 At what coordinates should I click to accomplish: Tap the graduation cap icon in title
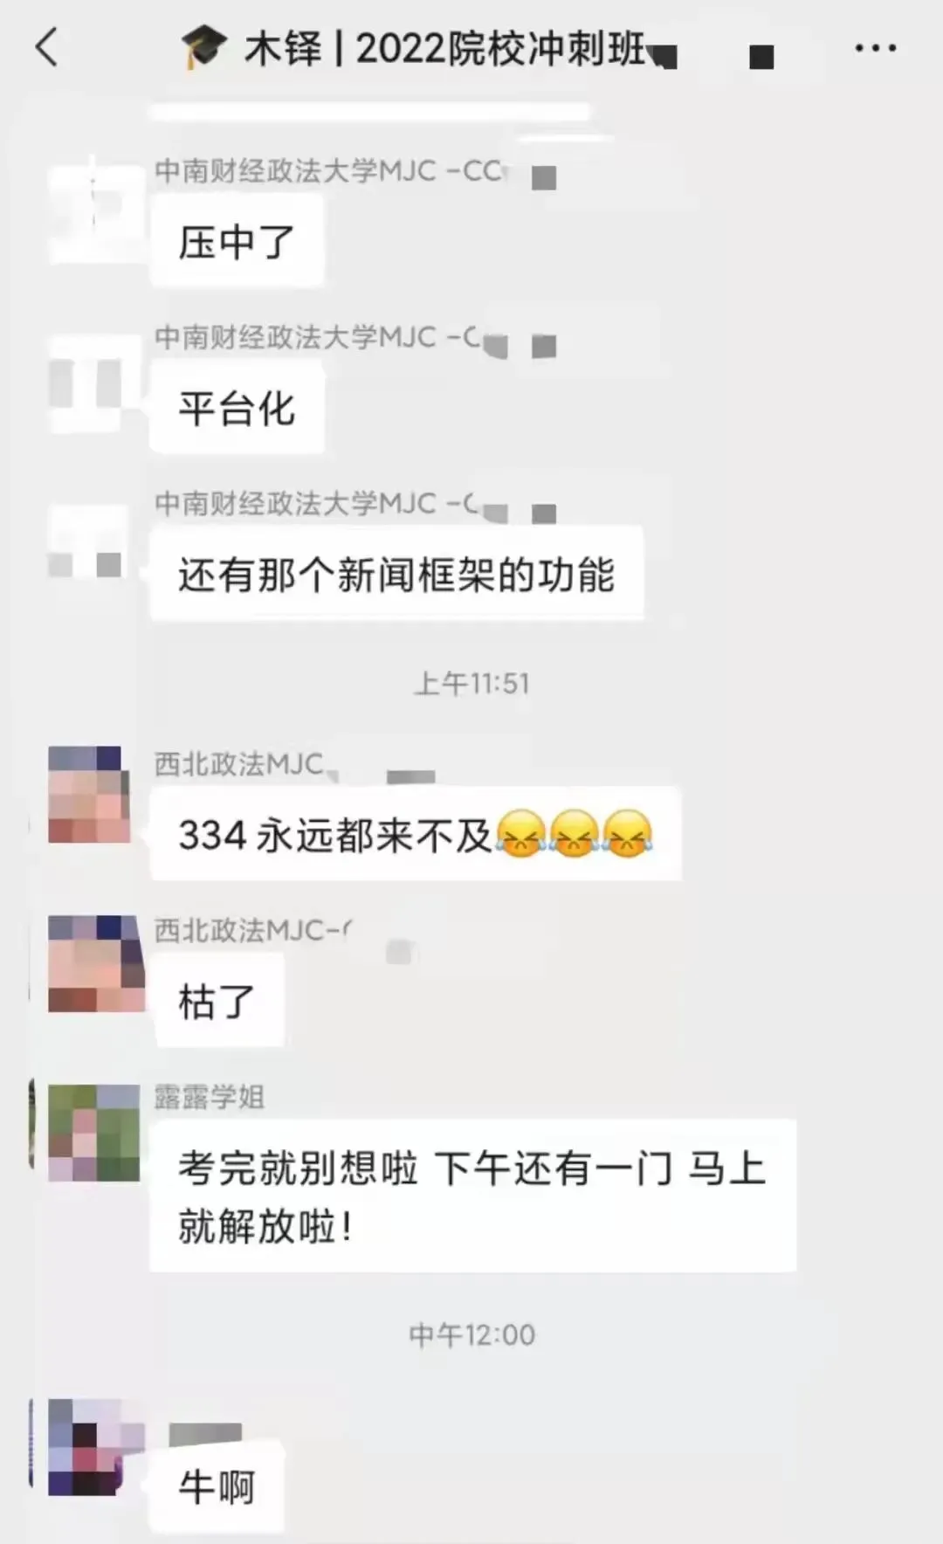[x=204, y=48]
